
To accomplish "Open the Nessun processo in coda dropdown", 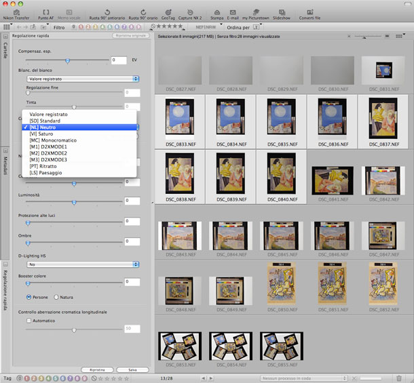I will click(303, 378).
